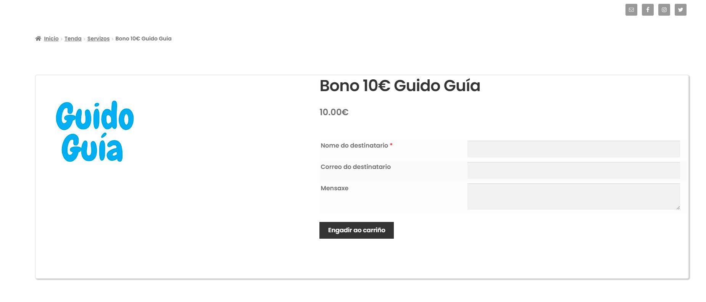Click the email envelope icon
This screenshot has width=706, height=302.
click(x=631, y=10)
